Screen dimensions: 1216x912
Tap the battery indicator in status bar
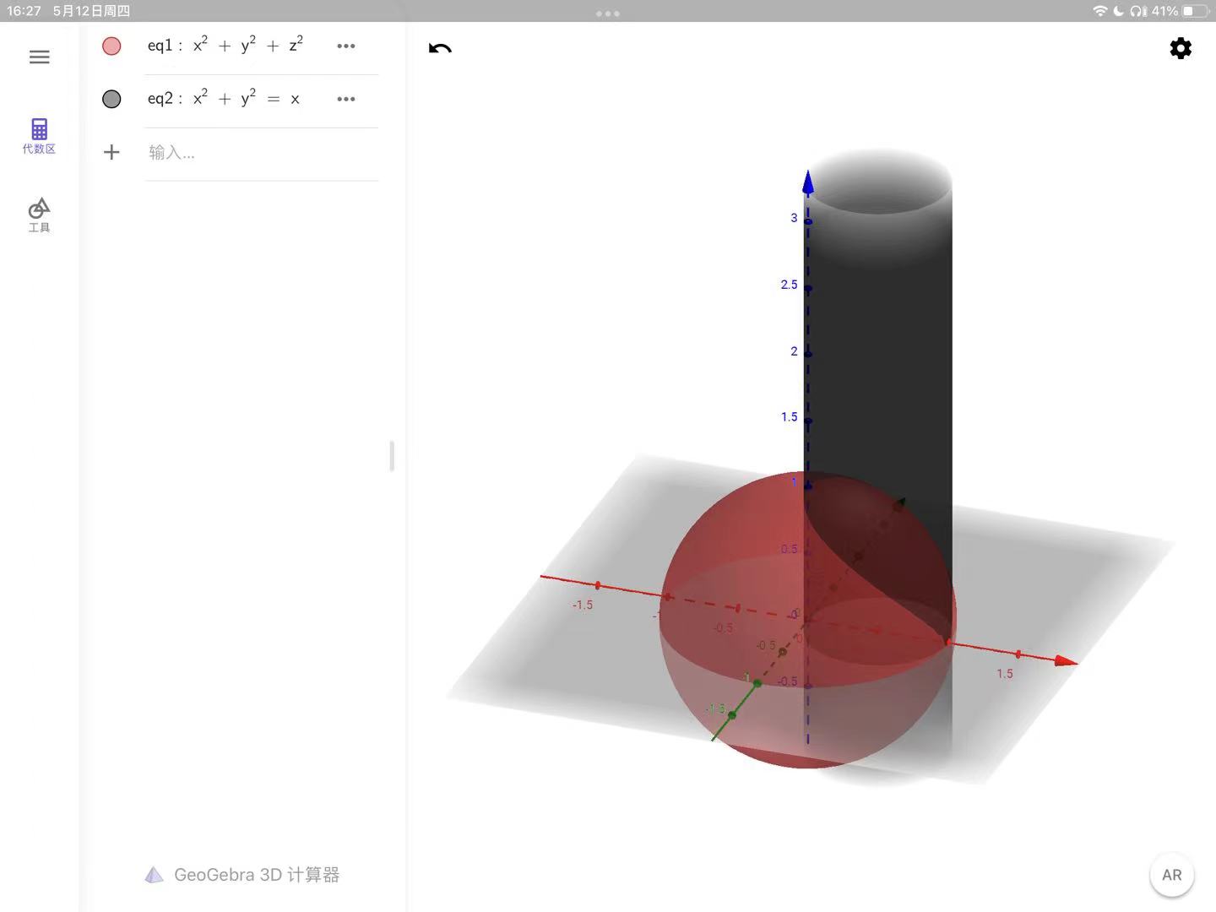pos(1193,11)
